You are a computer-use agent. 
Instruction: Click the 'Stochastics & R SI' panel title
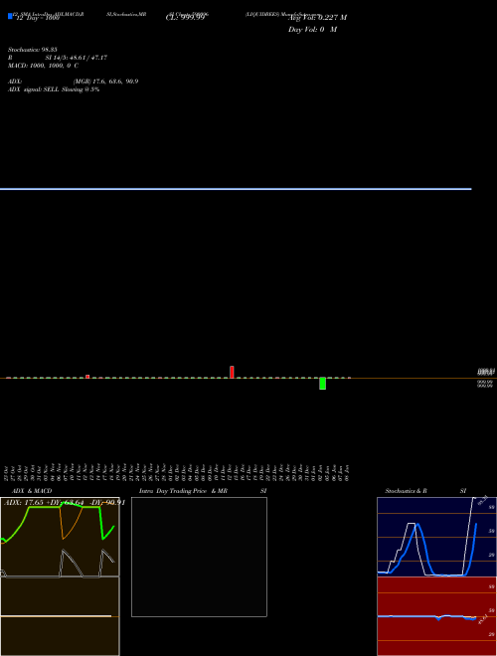425,491
